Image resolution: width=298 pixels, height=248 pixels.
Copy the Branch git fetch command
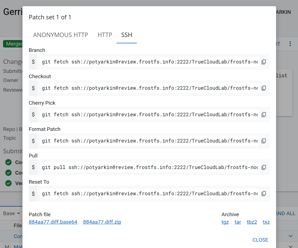[x=264, y=62]
